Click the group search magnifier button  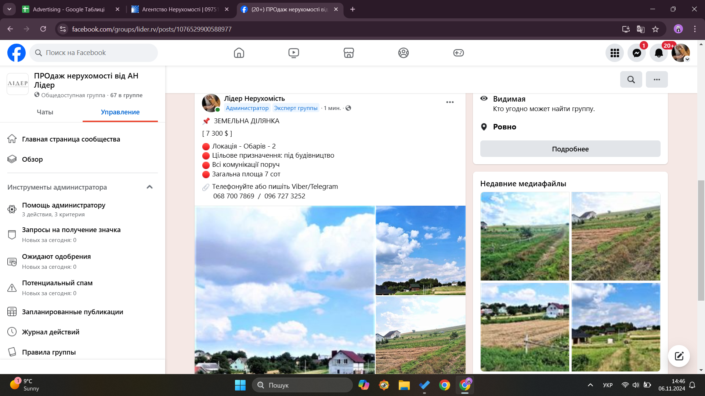point(631,80)
